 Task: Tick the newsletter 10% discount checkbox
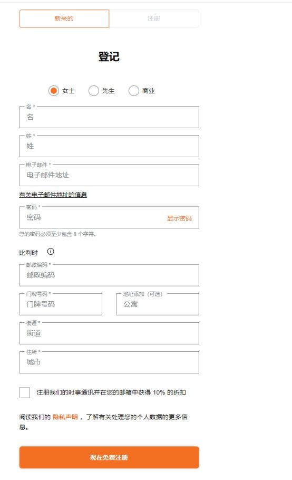pos(24,392)
